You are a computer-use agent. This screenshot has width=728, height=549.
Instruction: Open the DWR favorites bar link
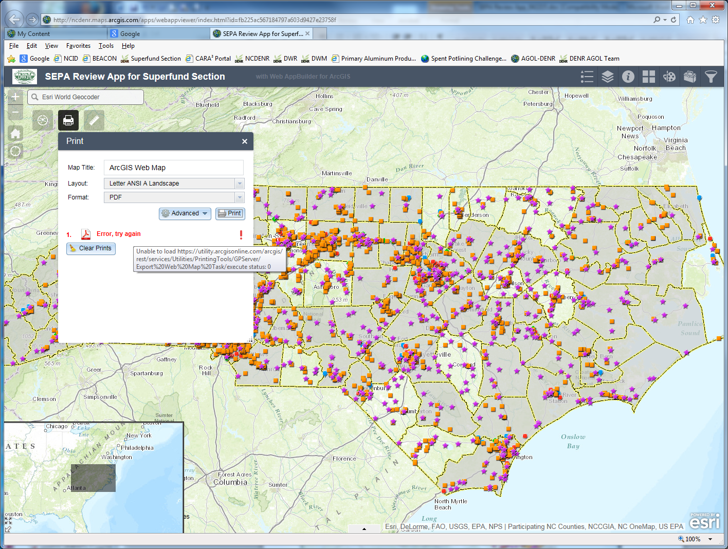pyautogui.click(x=285, y=59)
